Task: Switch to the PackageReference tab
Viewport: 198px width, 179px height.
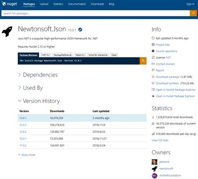Action: [x=63, y=55]
